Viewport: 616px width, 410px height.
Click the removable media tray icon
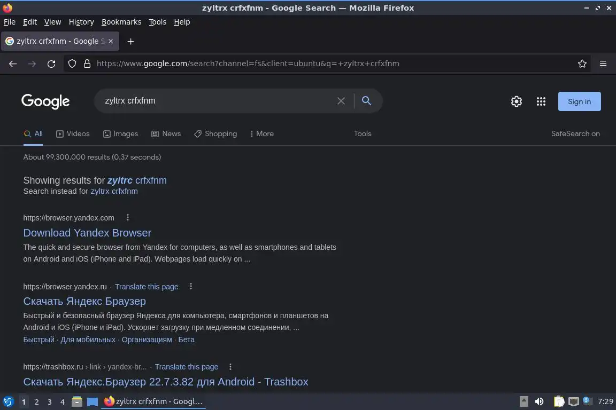(523, 401)
